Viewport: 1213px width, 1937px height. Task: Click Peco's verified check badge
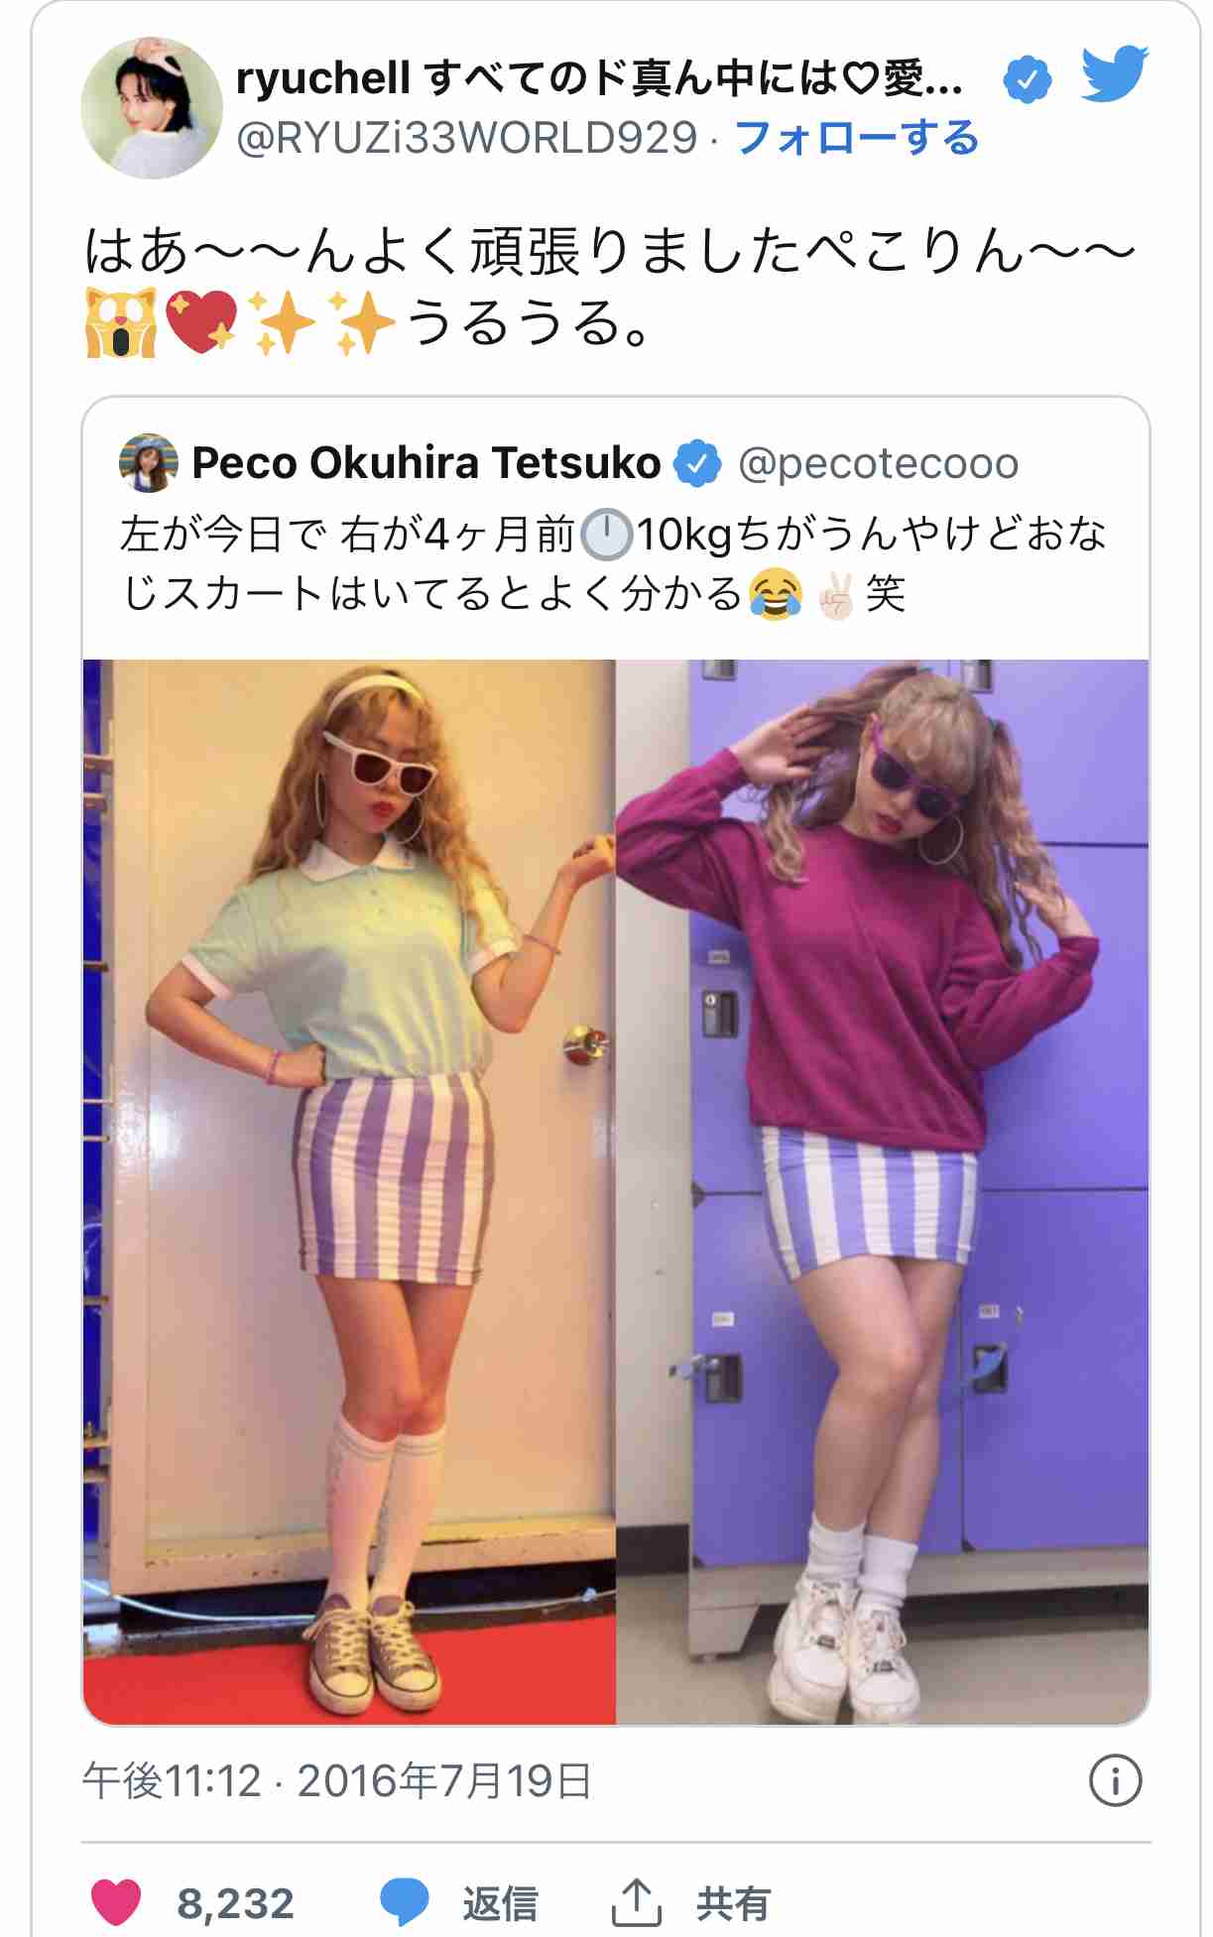point(698,463)
